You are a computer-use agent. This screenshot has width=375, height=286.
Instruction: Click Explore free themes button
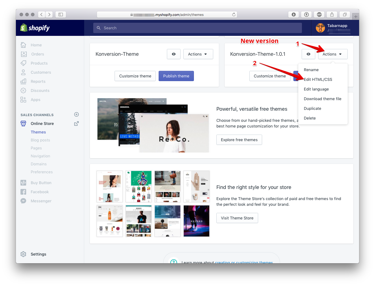[x=239, y=140]
